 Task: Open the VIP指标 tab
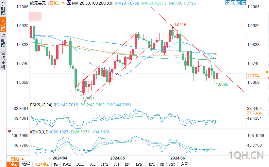click(42, 164)
